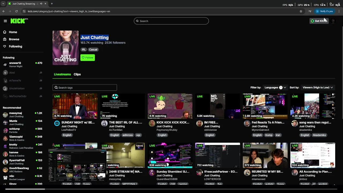
Task: Click the iran tag under MyronGainesX
Action: [278, 135]
